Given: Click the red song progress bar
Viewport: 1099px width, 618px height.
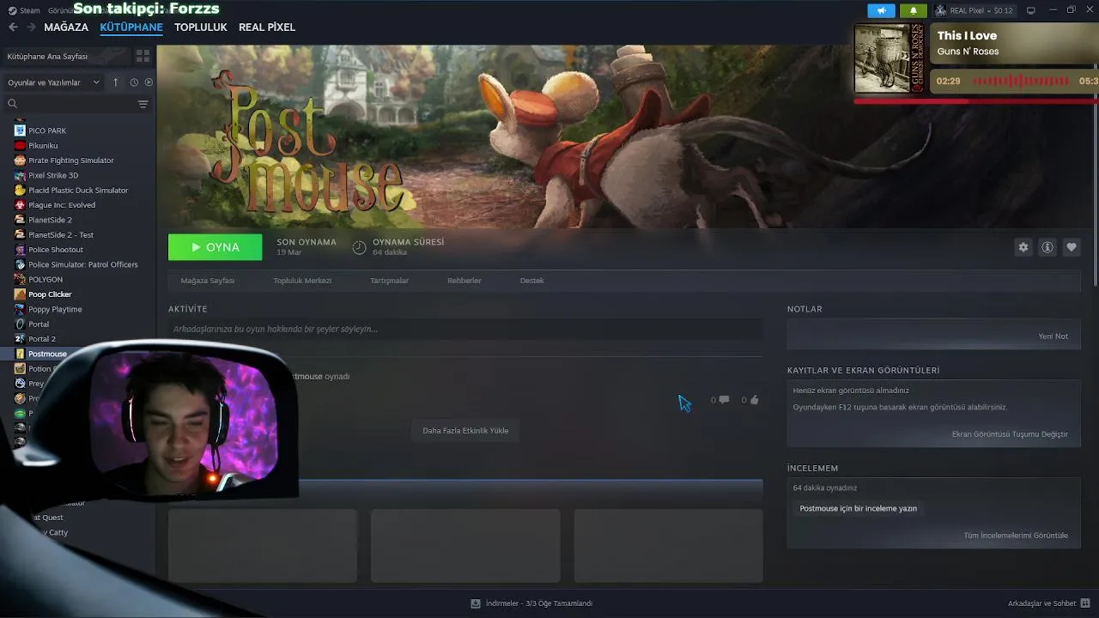Looking at the screenshot, I should [x=976, y=100].
